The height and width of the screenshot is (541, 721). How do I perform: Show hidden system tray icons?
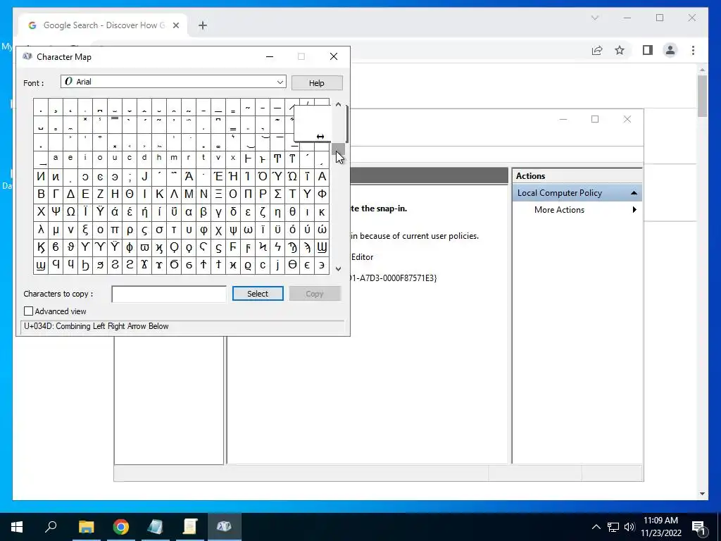[596, 527]
